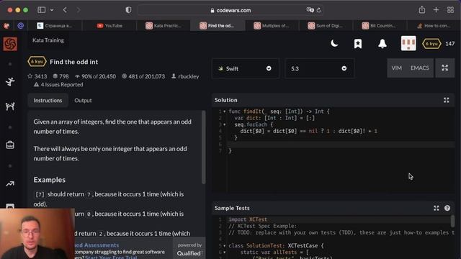Open the Swift language dropdown
Viewport: 461px width, 259px height.
[x=245, y=68]
